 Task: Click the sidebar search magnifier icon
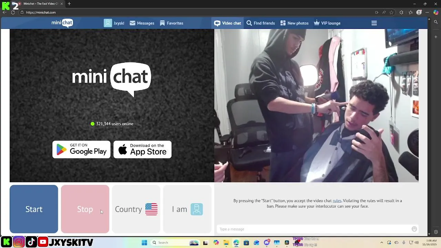click(436, 22)
